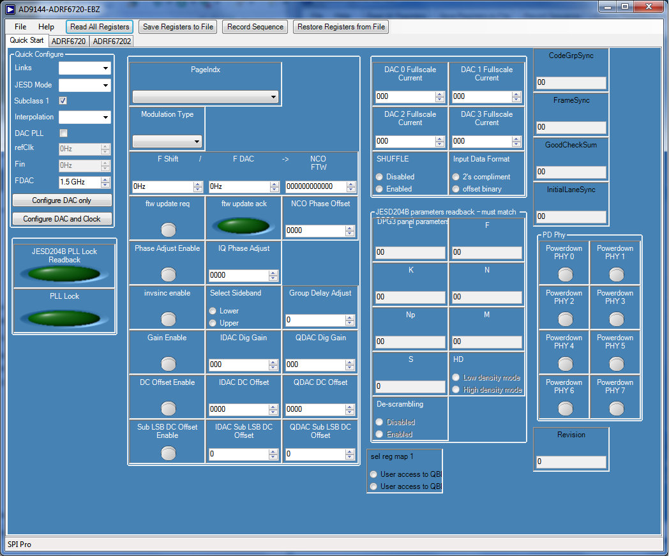669x556 pixels.
Task: Click the DAC 0 Fullscale Current stepper
Action: pos(440,97)
